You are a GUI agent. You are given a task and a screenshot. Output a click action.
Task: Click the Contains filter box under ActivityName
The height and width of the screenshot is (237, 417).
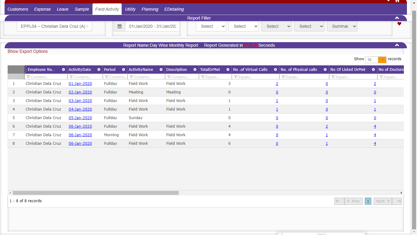tap(146, 77)
